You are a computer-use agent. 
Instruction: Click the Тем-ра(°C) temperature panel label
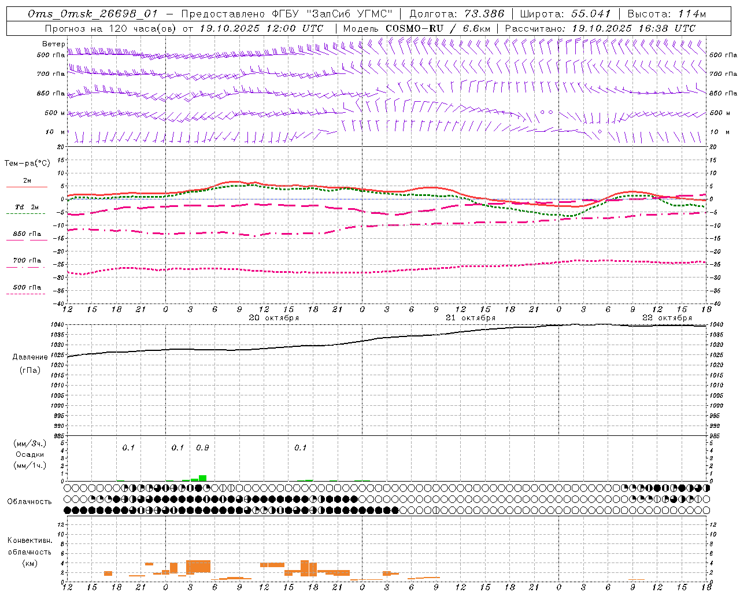(x=27, y=164)
